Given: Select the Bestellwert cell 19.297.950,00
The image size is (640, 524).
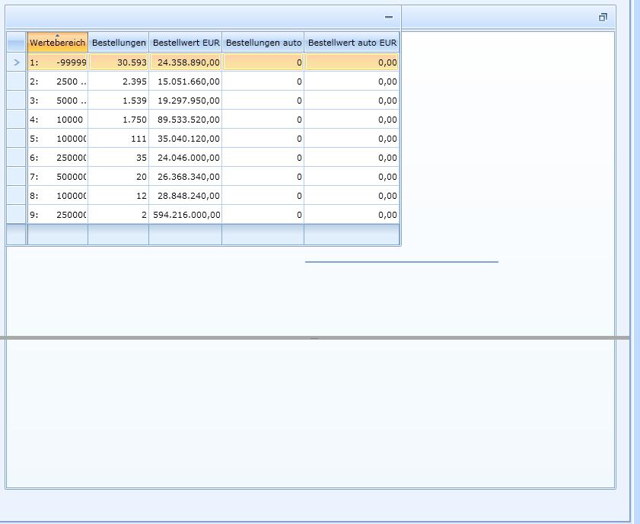Looking at the screenshot, I should click(186, 101).
